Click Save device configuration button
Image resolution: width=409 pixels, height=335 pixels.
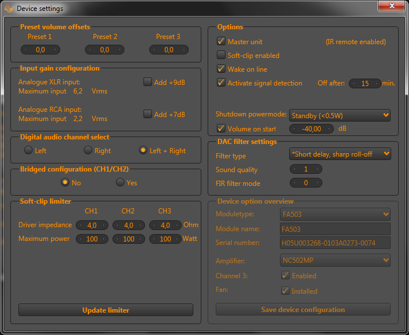(x=303, y=310)
